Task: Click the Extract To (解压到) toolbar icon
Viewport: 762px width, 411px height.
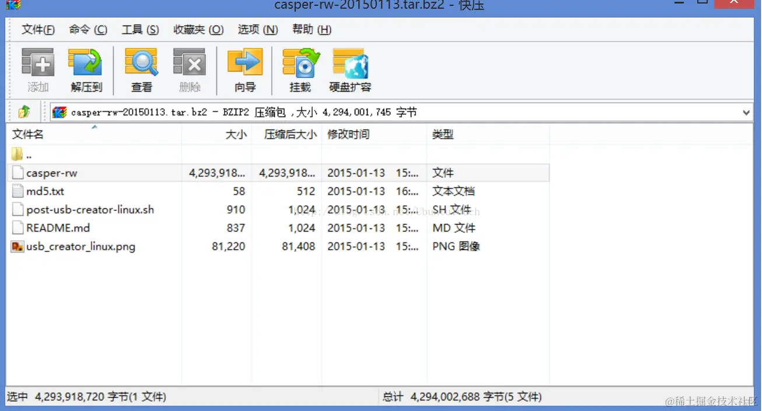Action: pos(86,63)
